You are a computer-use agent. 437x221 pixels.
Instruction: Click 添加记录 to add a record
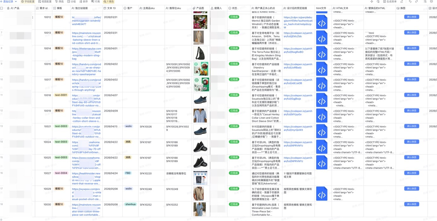[7, 2]
